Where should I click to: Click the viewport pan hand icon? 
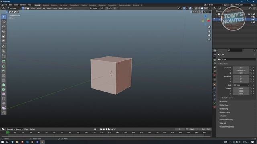pos(209,32)
